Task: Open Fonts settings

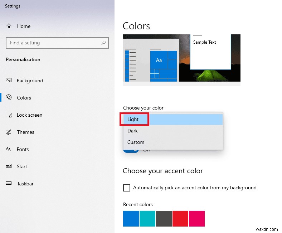Action: pos(57,149)
